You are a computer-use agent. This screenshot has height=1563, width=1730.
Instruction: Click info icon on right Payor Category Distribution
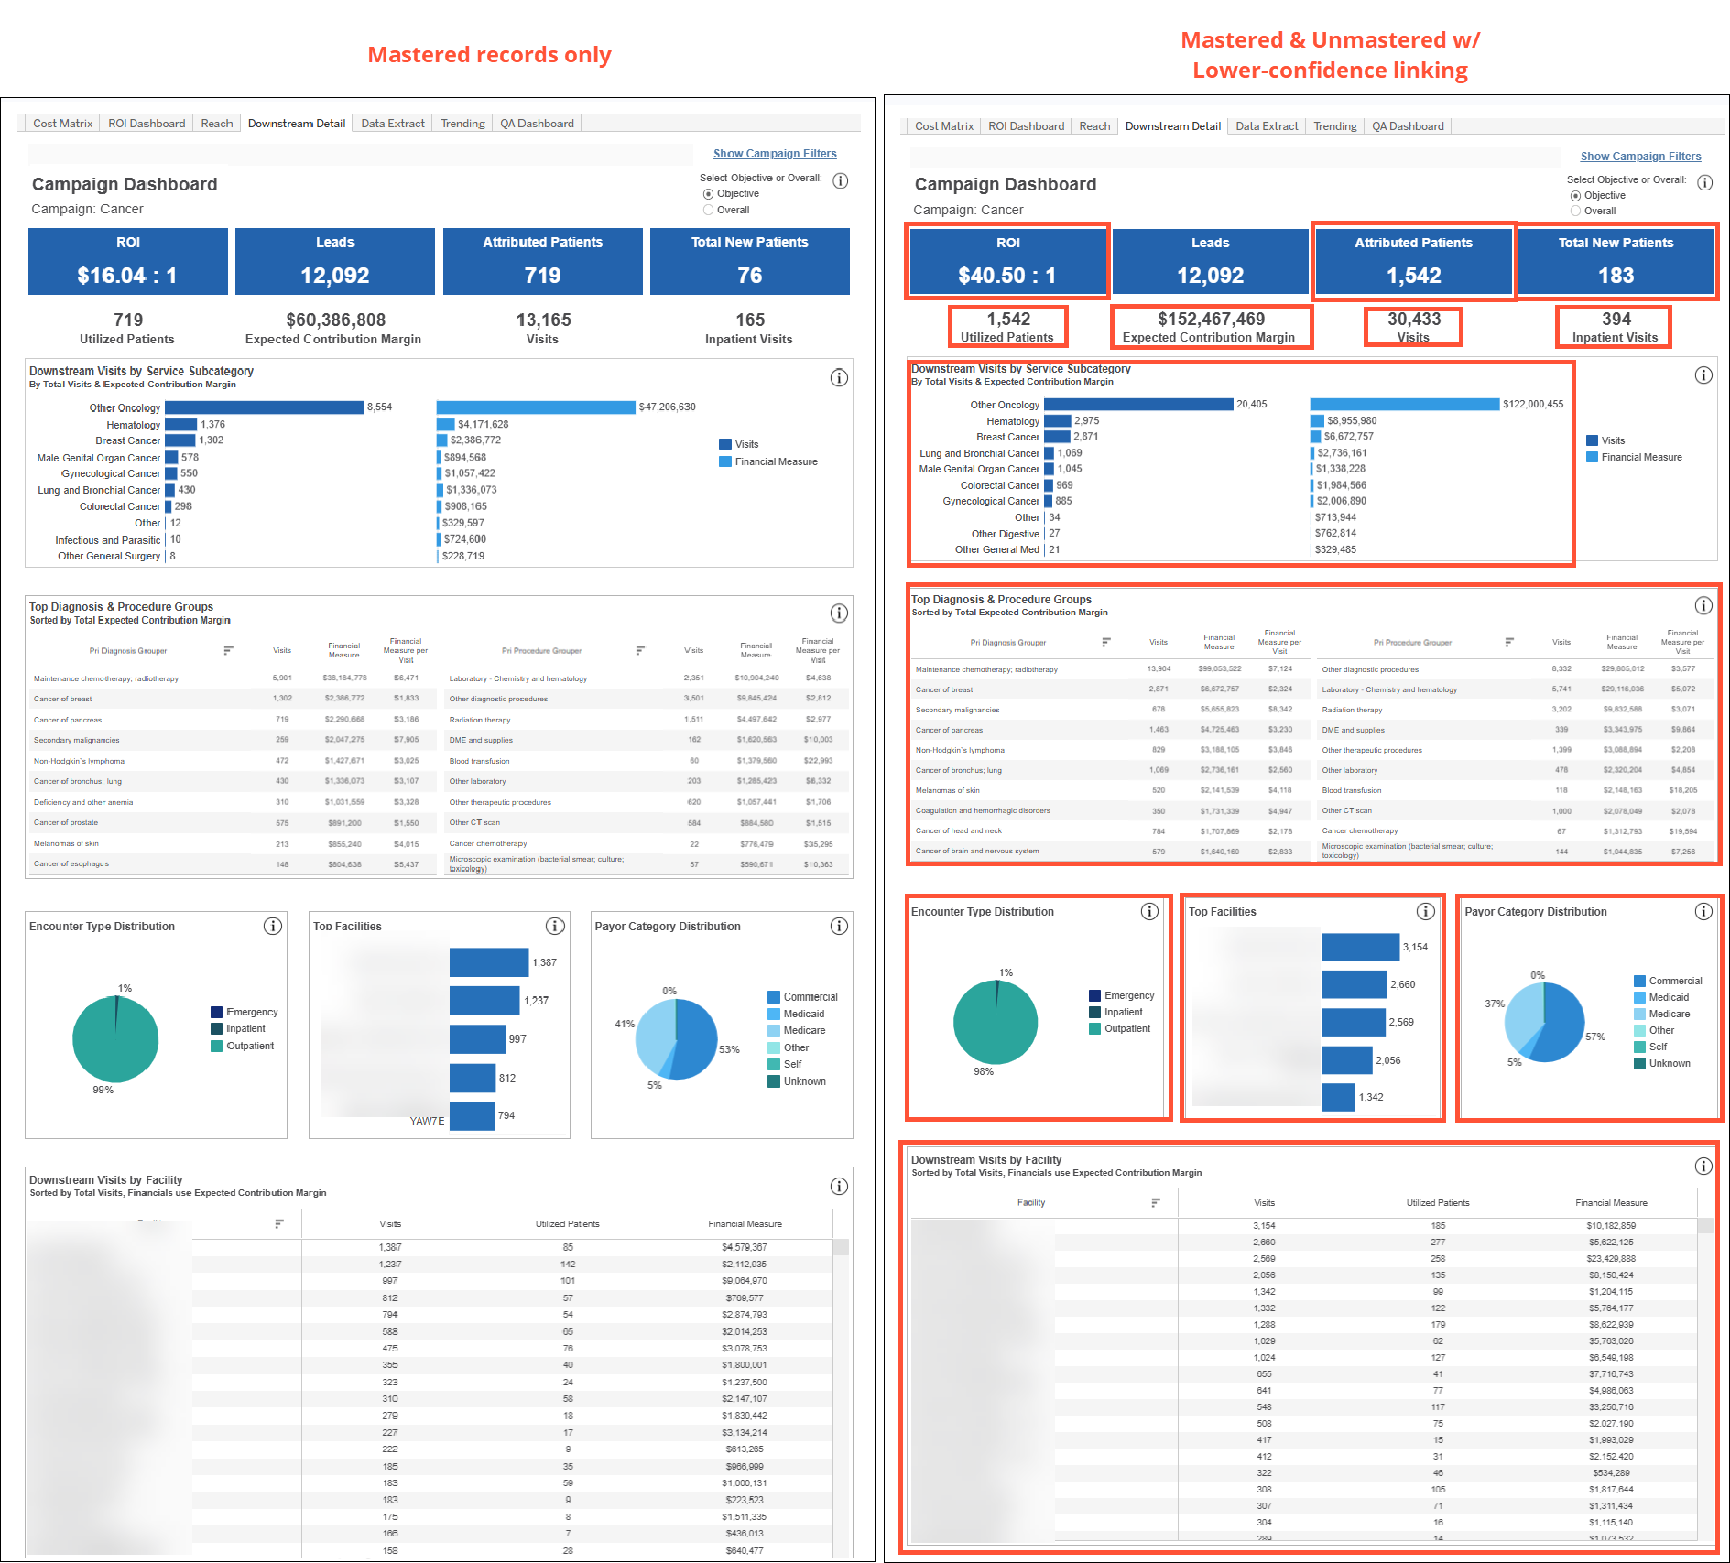[x=1703, y=911]
